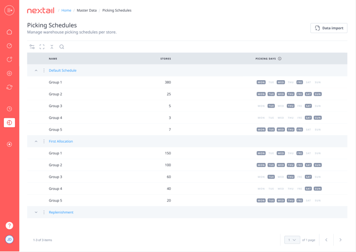This screenshot has width=356, height=252.
Task: Open the First Allocation link
Action: click(61, 142)
